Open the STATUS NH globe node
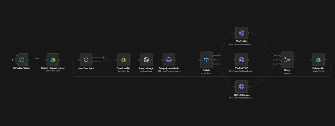 point(242,33)
